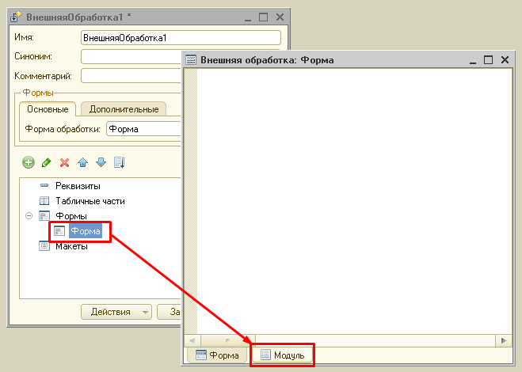The width and height of the screenshot is (522, 372).
Task: Click the icon beside Форма child item
Action: (x=59, y=231)
